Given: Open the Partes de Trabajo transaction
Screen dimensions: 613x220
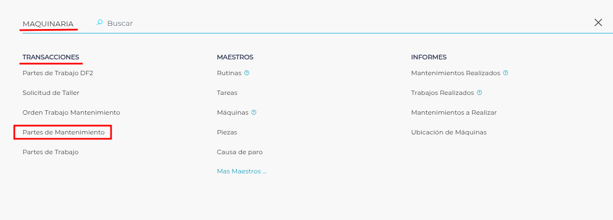Looking at the screenshot, I should pos(51,152).
